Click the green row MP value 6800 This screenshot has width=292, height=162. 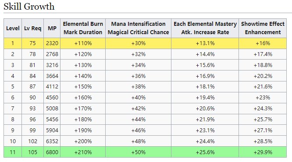point(52,152)
